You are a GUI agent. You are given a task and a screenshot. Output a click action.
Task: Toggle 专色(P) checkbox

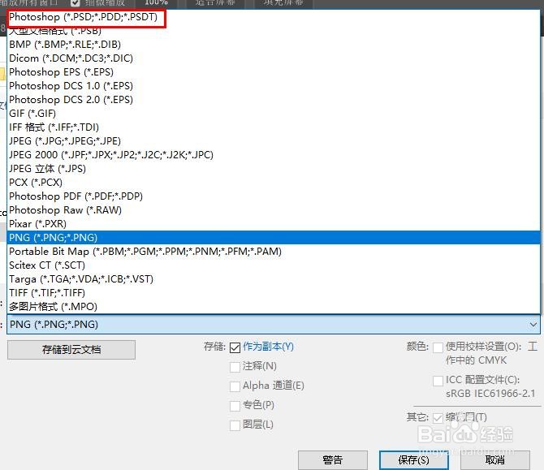[x=235, y=406]
